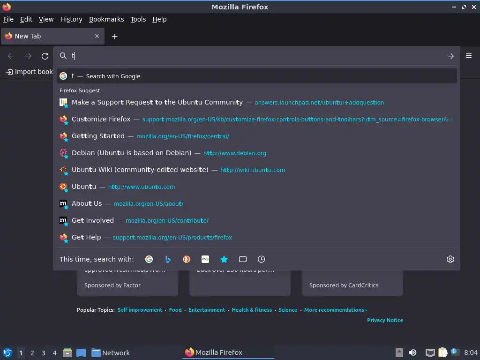Open the Help menu

tap(159, 19)
